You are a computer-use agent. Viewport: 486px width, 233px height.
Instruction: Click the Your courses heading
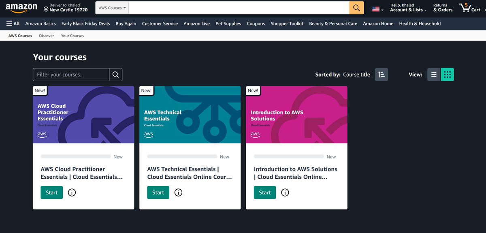pos(60,57)
